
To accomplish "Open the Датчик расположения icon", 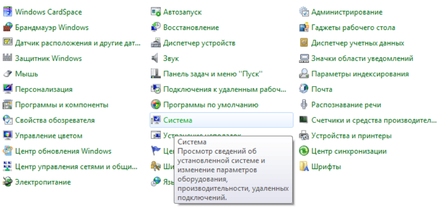I will [8, 43].
